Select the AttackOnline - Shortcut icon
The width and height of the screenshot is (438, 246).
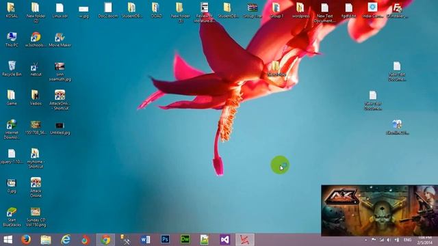coord(60,100)
